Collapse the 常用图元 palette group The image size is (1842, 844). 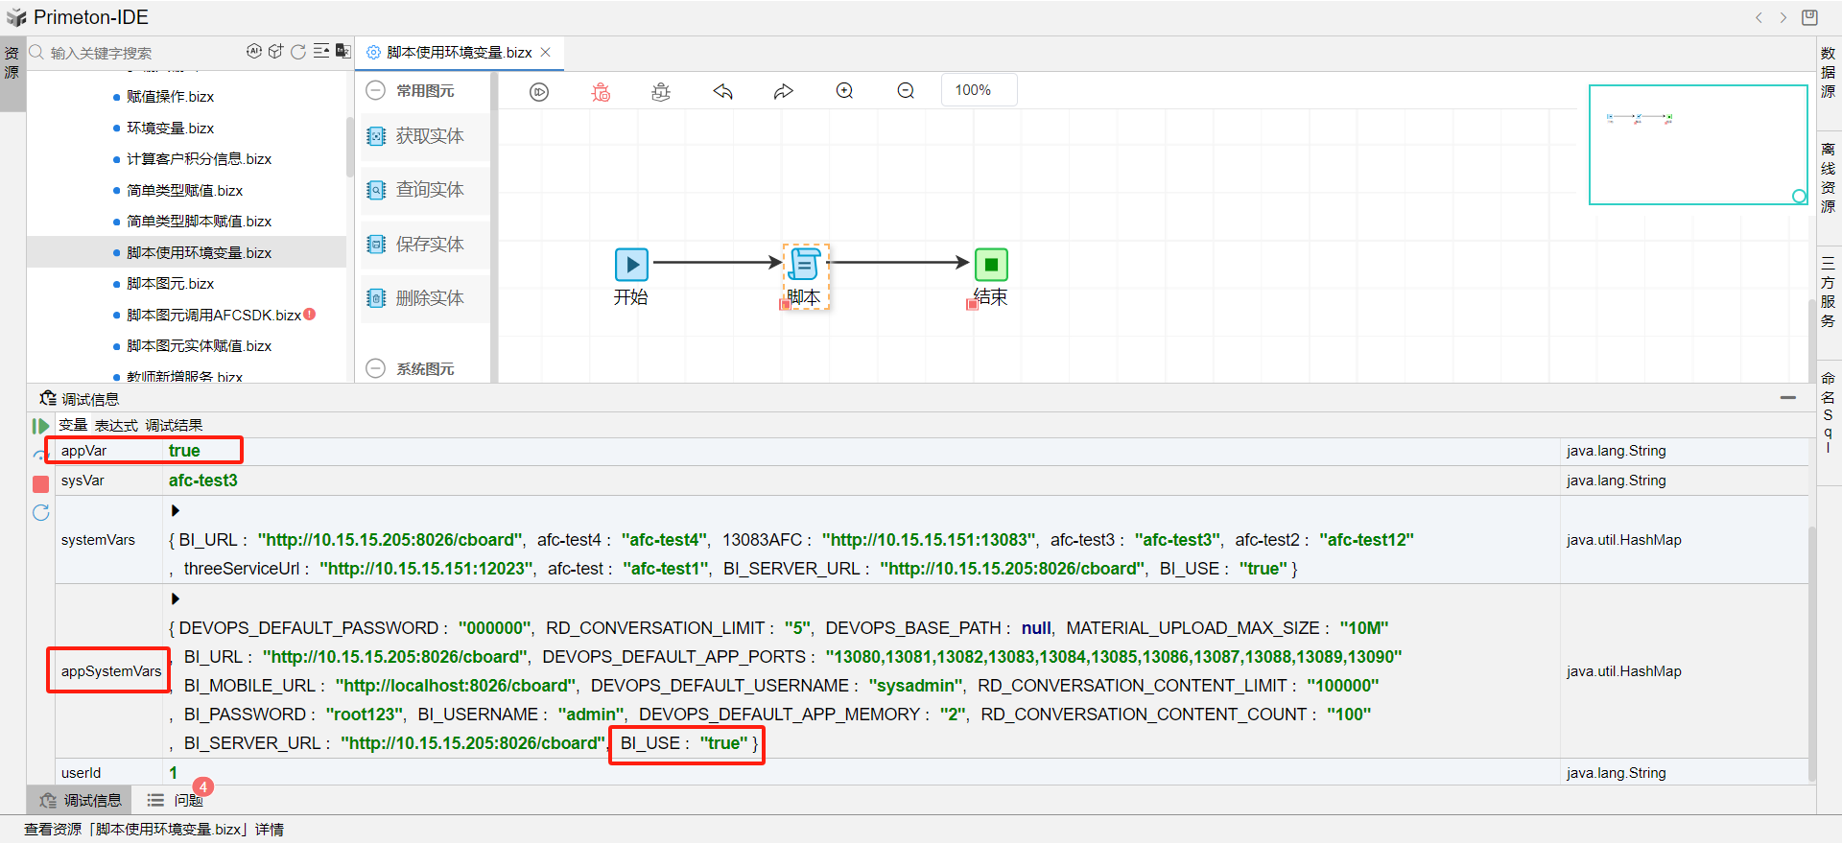(x=376, y=90)
